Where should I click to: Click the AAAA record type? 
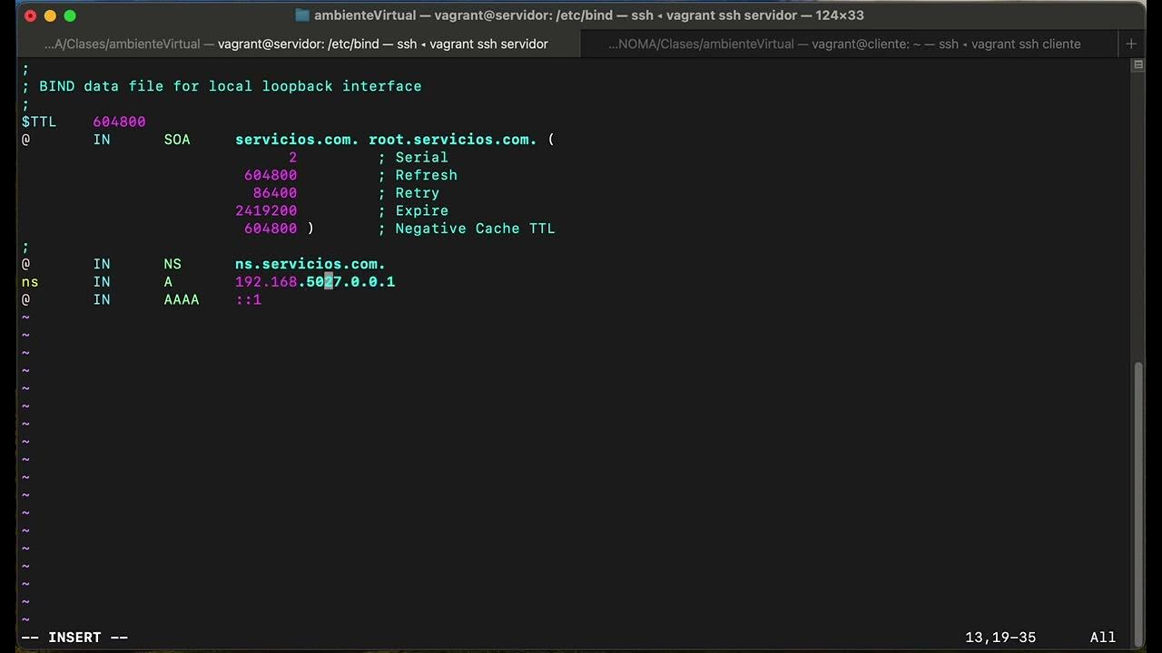pos(182,299)
